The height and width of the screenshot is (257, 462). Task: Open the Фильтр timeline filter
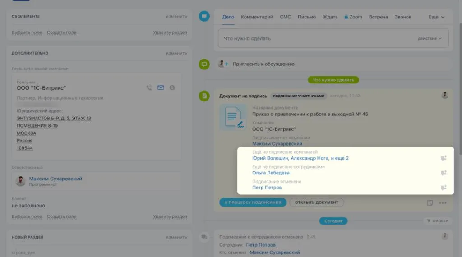click(x=437, y=221)
